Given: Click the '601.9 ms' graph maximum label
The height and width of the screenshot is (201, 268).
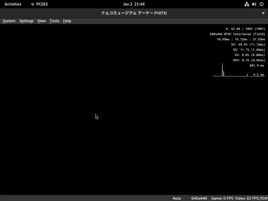Looking at the screenshot, I should click(257, 65).
